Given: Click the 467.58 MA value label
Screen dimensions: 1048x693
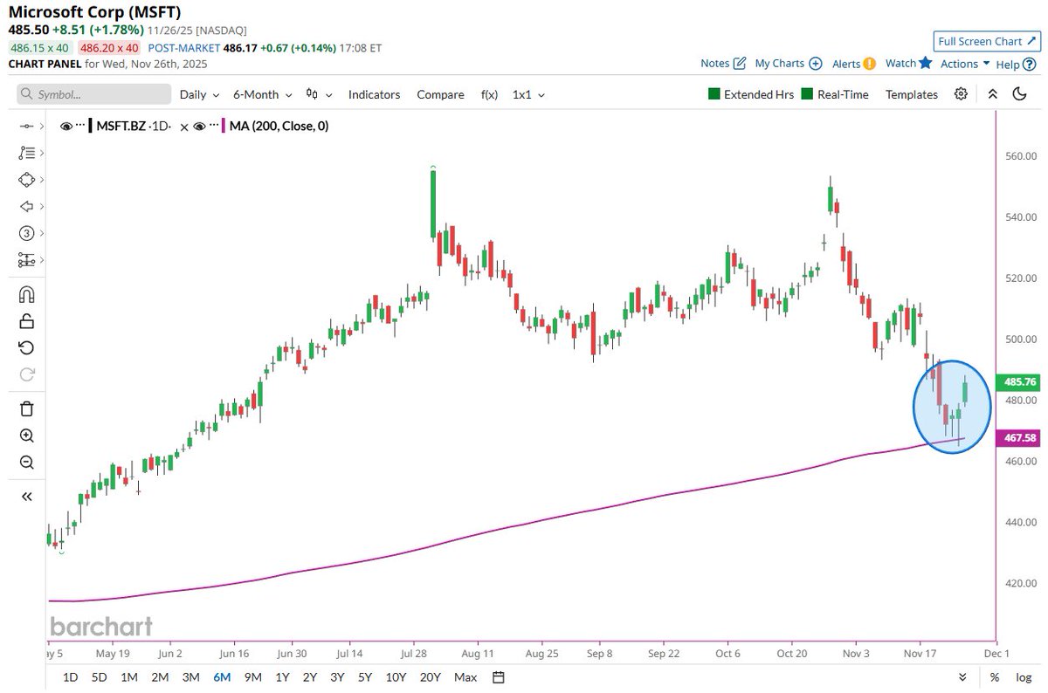Looking at the screenshot, I should tap(1019, 437).
